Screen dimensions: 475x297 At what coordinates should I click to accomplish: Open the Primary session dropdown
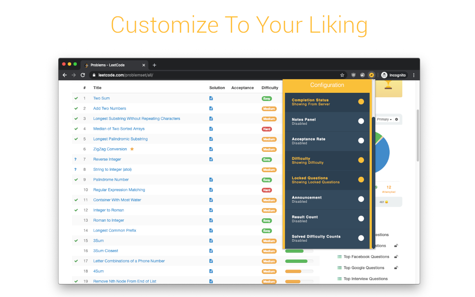tap(384, 119)
